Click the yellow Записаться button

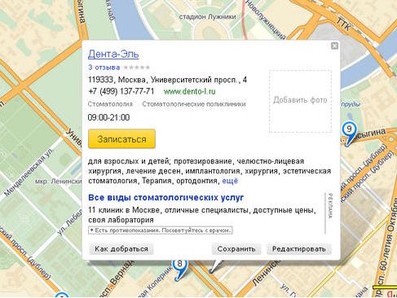point(121,139)
